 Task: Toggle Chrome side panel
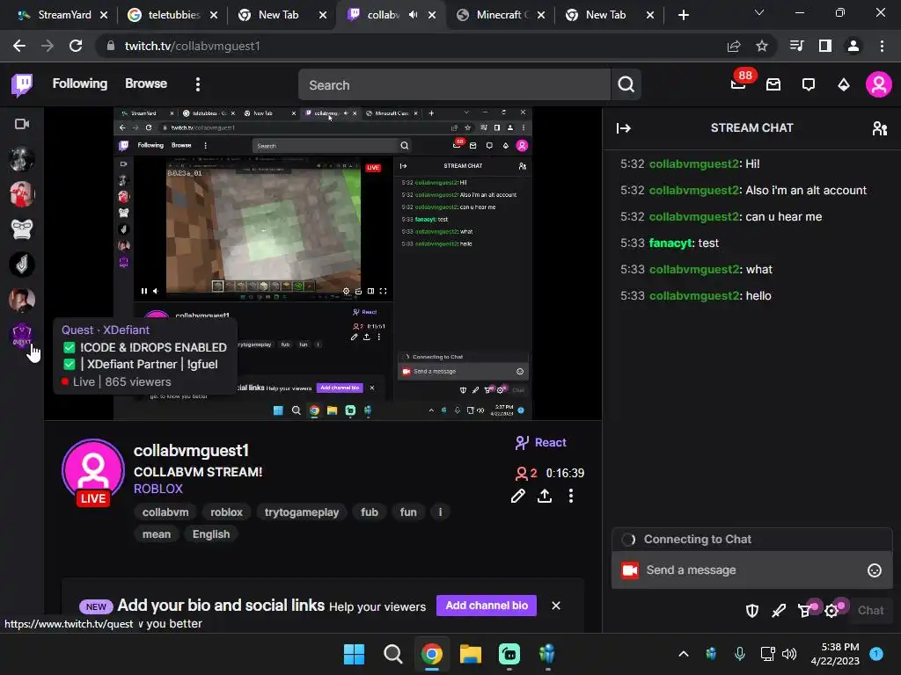(825, 46)
